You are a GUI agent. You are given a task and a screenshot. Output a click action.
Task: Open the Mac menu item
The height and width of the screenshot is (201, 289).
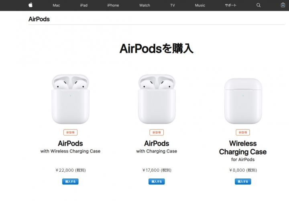56,5
